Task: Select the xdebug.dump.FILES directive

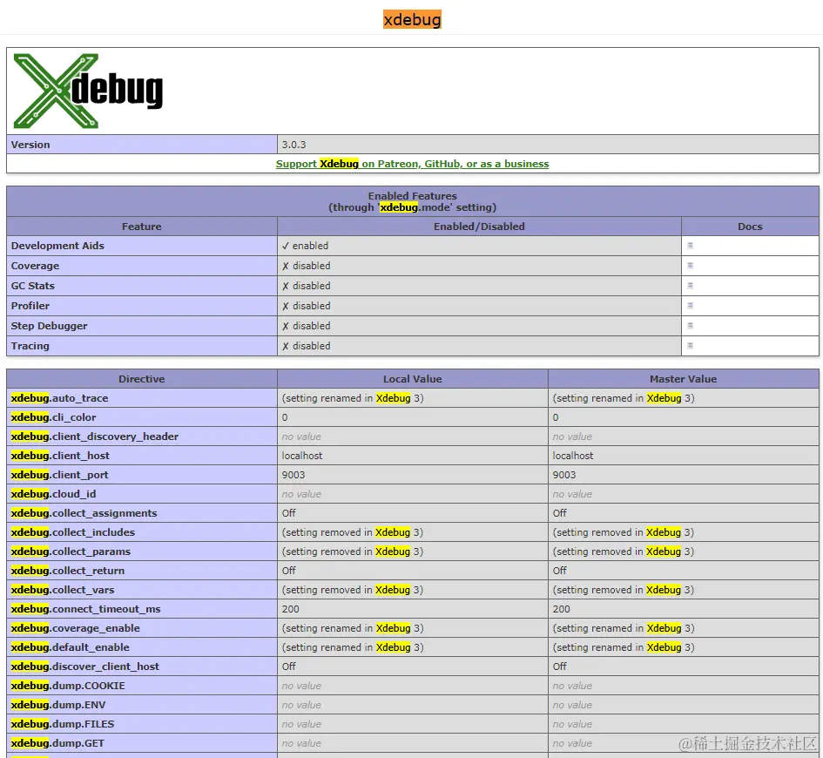Action: point(63,724)
